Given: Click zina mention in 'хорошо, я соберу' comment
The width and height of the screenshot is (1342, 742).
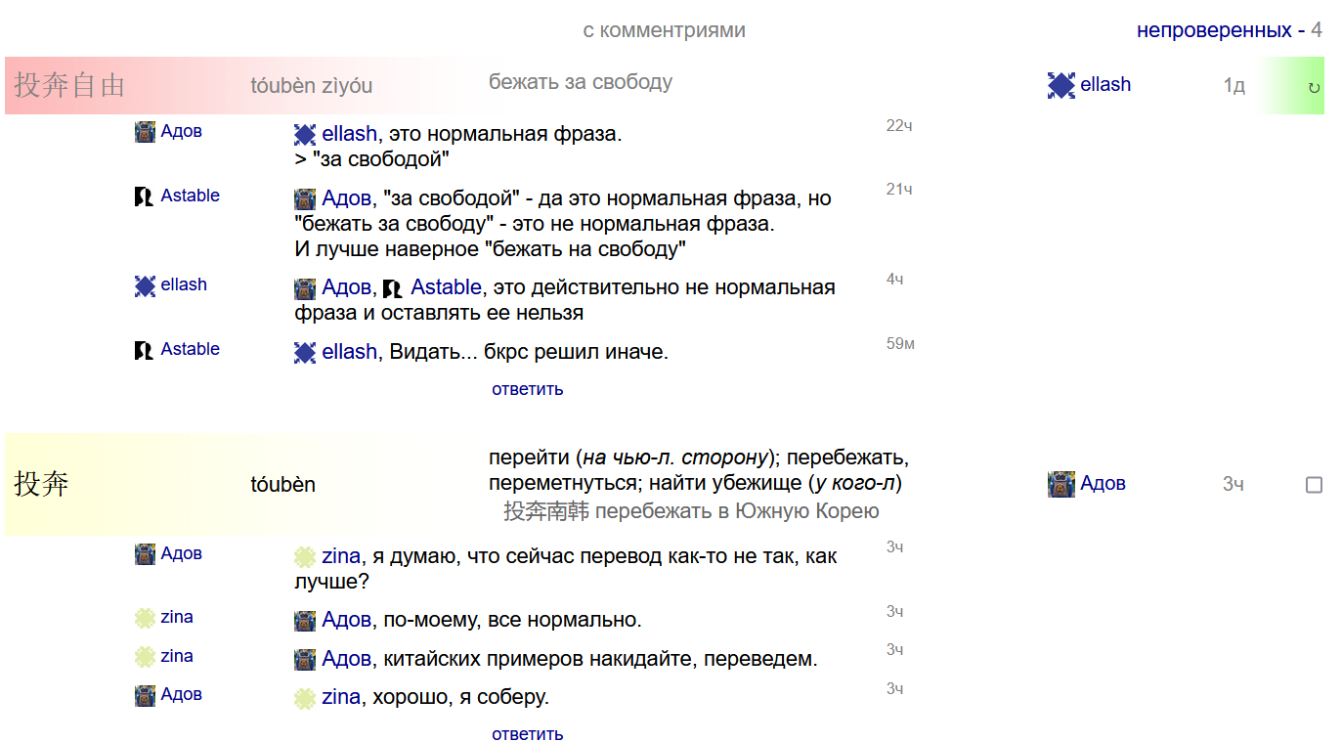Looking at the screenshot, I should [x=341, y=697].
